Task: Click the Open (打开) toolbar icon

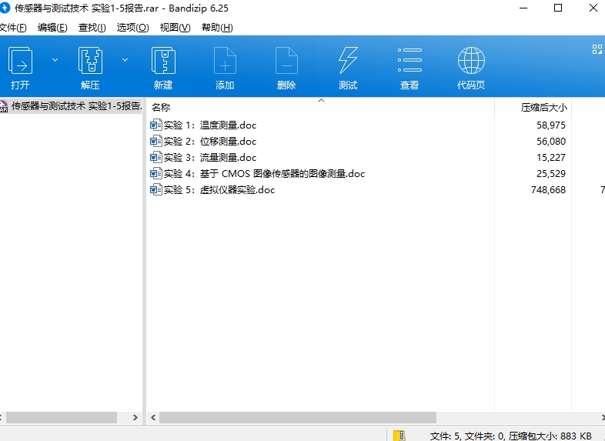Action: click(x=21, y=60)
